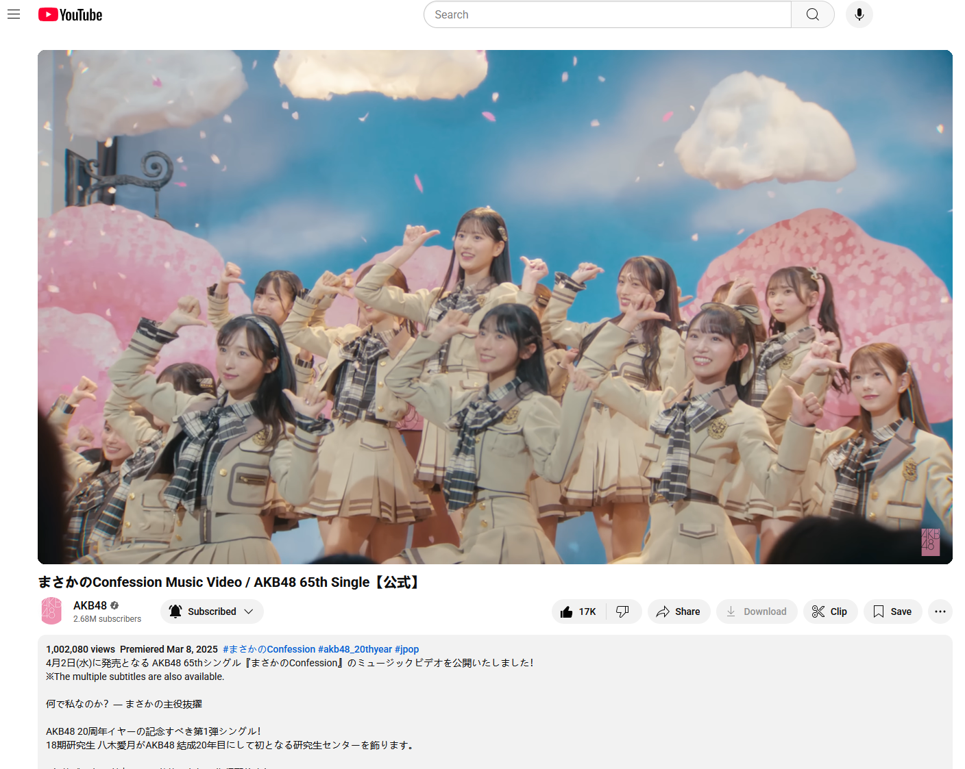The image size is (965, 769).
Task: Click the Premiered Mar 8, 2025 text
Action: click(169, 649)
